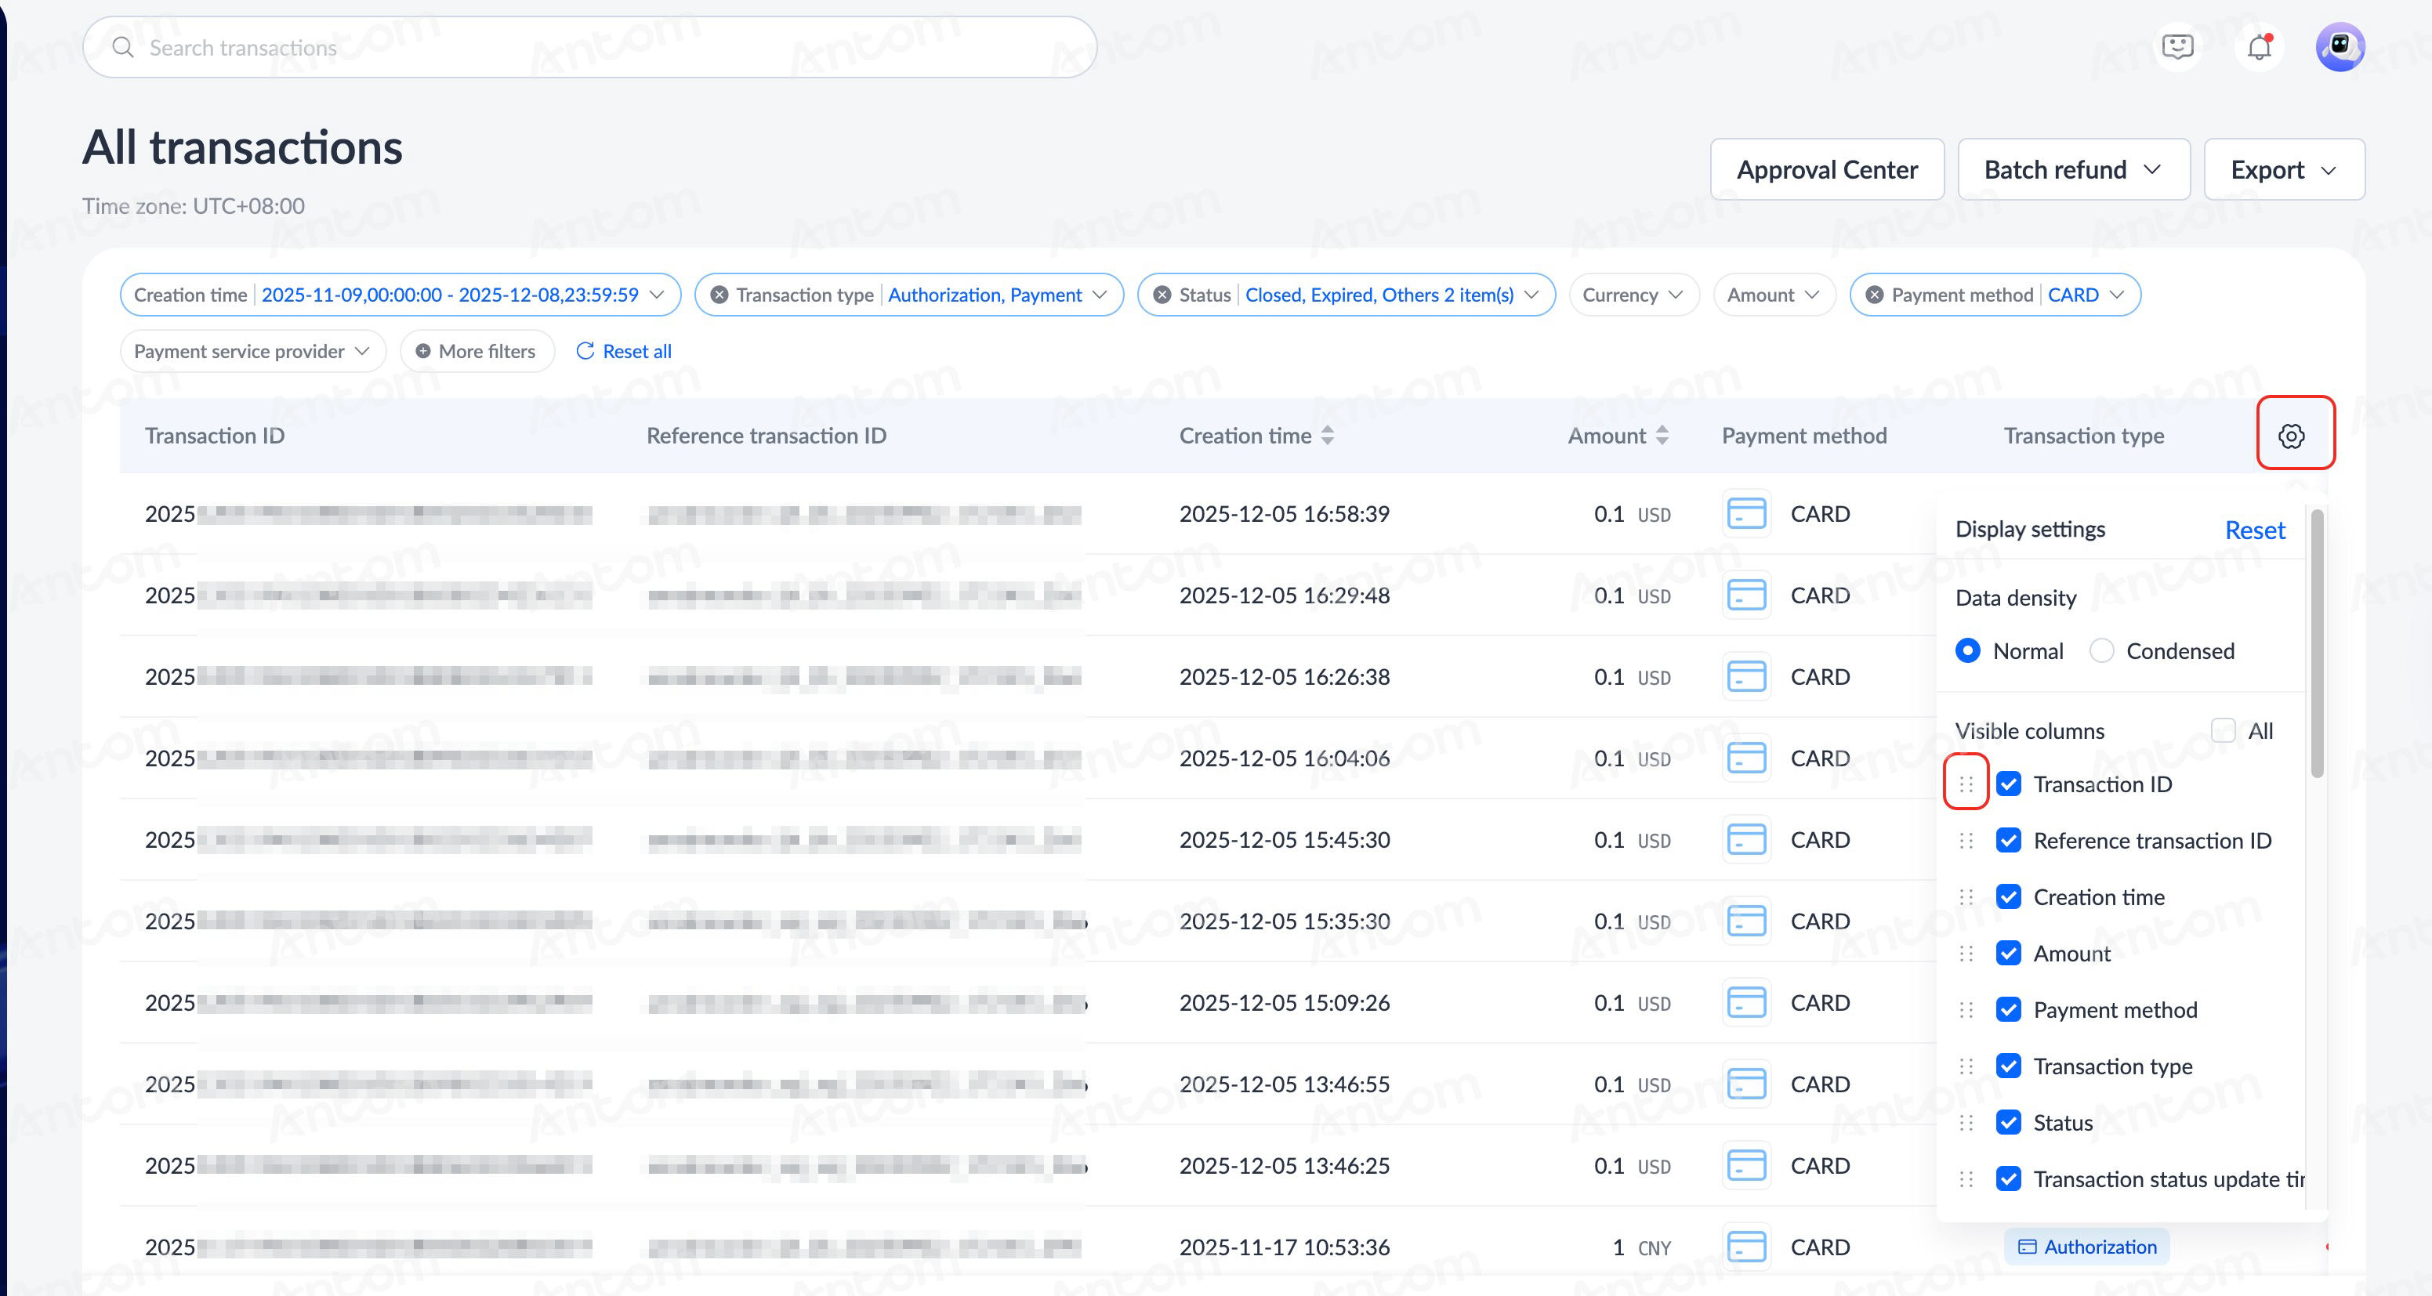Open the Export dropdown
The width and height of the screenshot is (2432, 1296).
click(x=2283, y=170)
